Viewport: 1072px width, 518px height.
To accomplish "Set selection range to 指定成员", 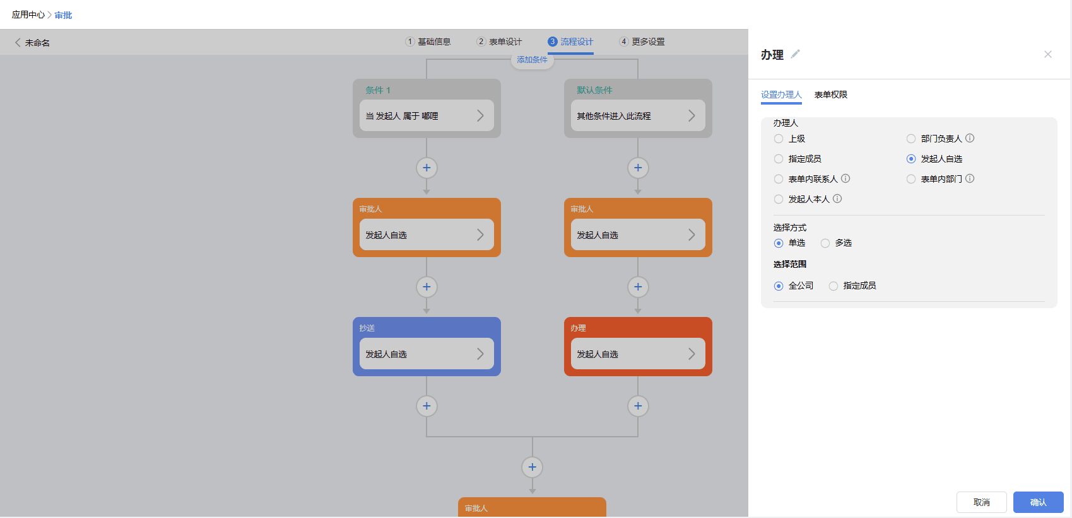I will pyautogui.click(x=833, y=286).
